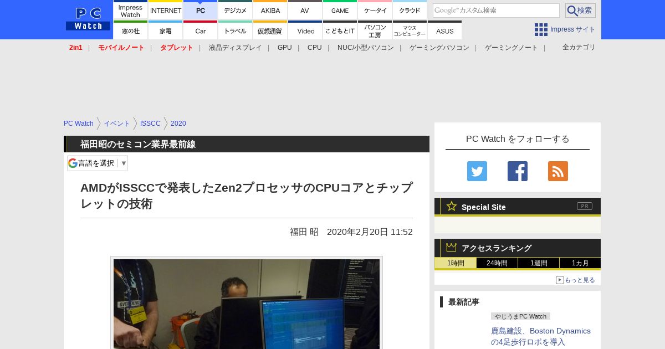Open Video site tab
The image size is (665, 349).
[x=305, y=30]
